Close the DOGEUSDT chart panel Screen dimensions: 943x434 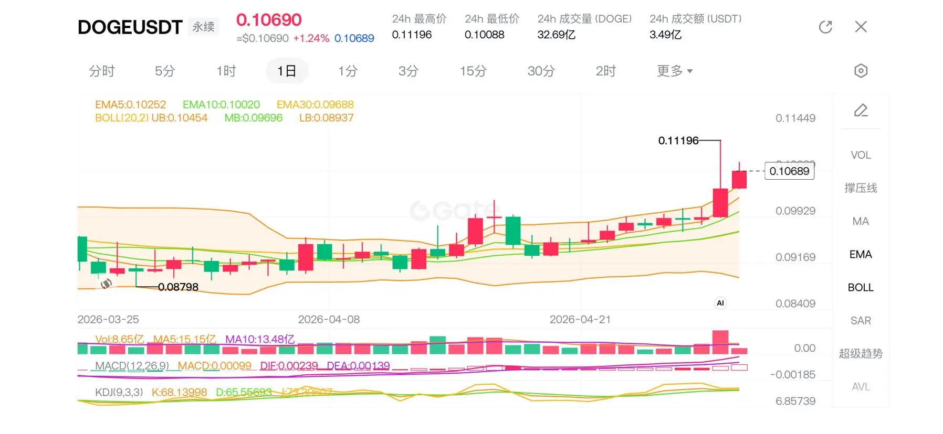(861, 27)
